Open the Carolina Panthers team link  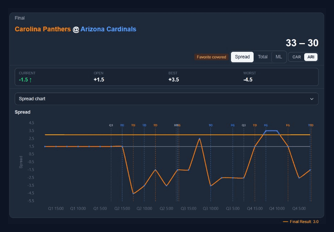tap(43, 29)
